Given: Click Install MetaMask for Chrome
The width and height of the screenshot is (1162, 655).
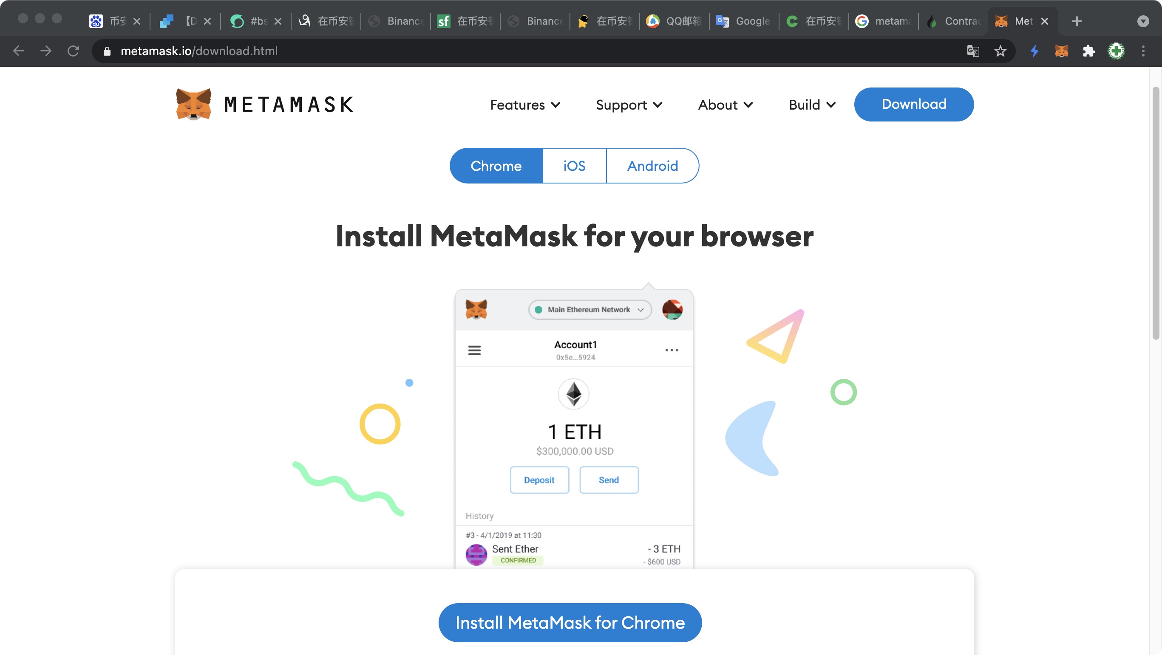Looking at the screenshot, I should [570, 623].
